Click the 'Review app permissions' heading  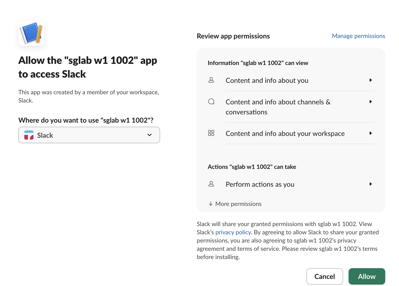[x=233, y=36]
